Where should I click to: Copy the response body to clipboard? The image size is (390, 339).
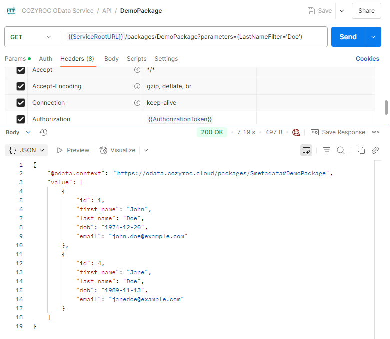361,150
